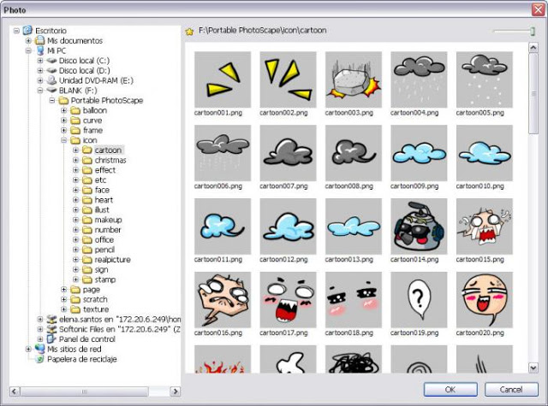
Task: Expand the christmas folder node
Action: coord(75,160)
